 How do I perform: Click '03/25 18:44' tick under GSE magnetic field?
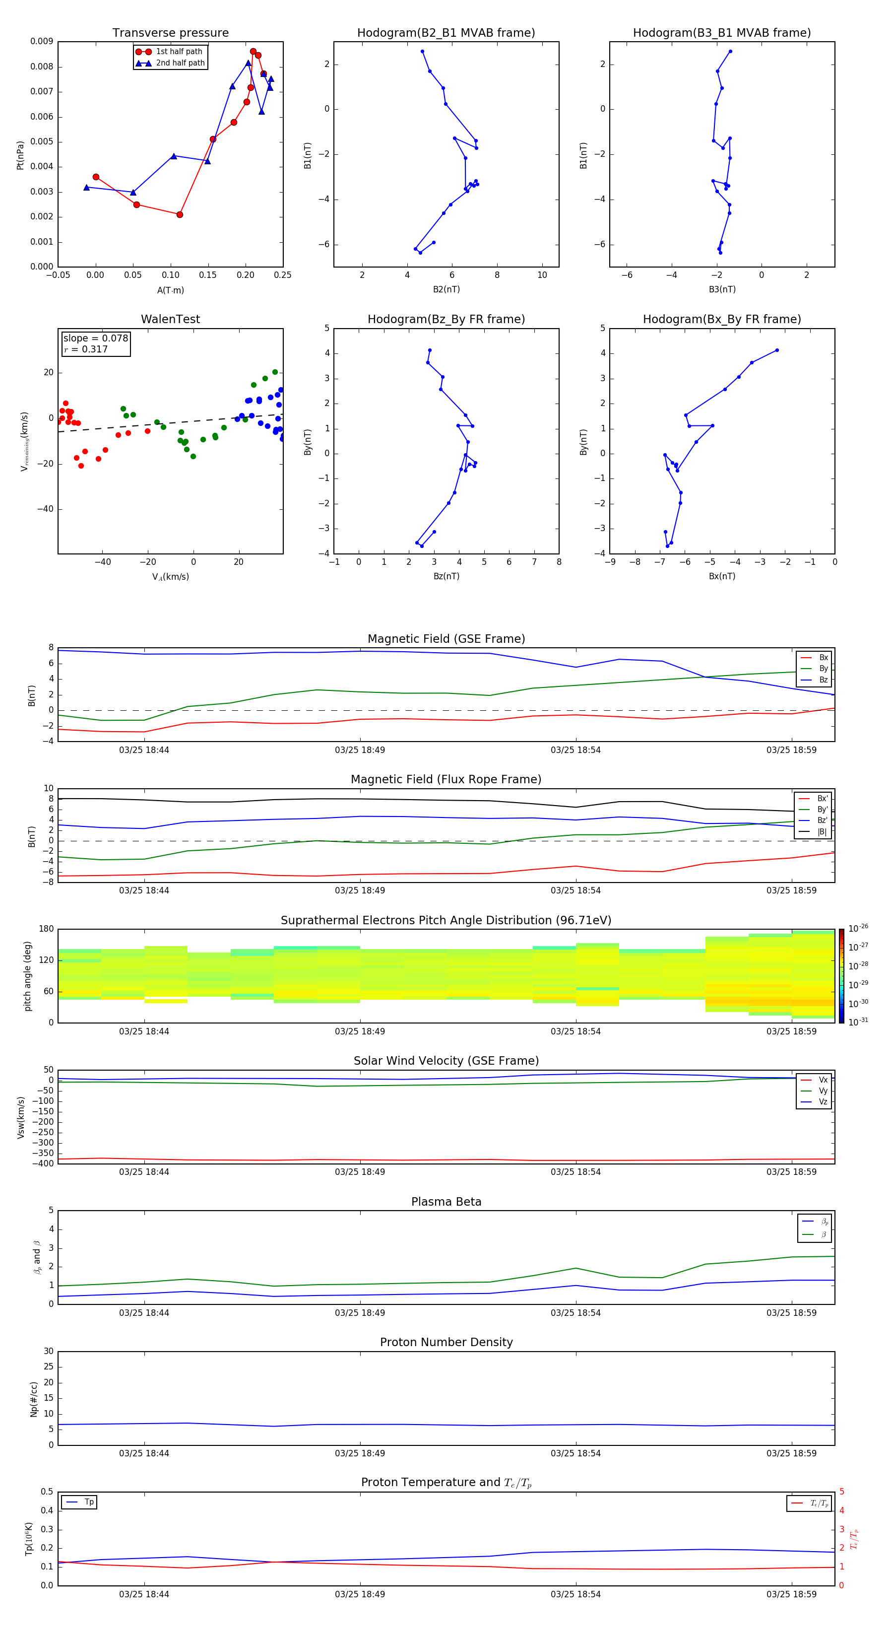[x=144, y=751]
